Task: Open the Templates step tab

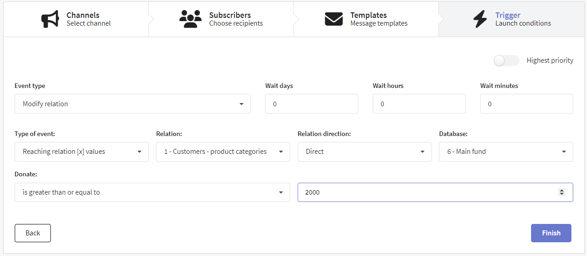Action: click(366, 19)
